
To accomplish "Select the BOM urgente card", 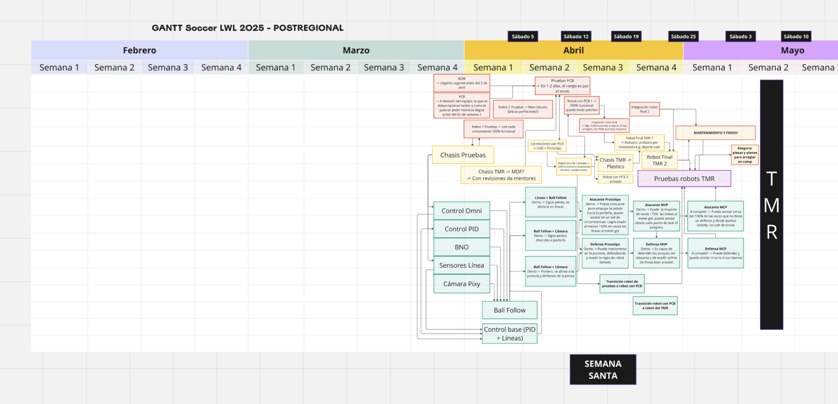I will click(462, 83).
